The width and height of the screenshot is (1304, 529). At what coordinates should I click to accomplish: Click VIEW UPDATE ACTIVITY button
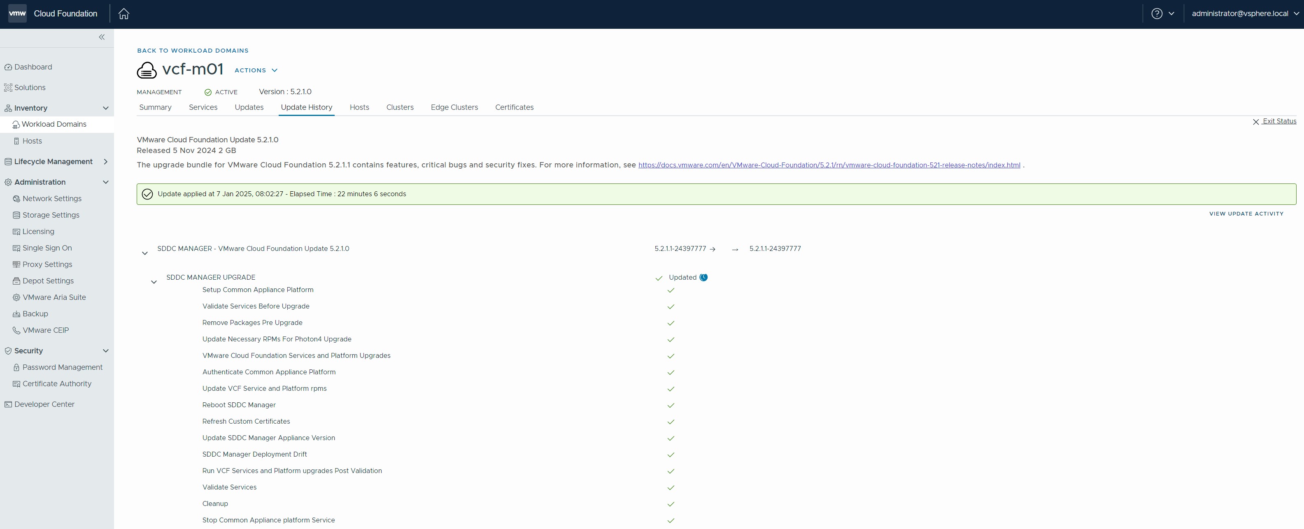1246,214
